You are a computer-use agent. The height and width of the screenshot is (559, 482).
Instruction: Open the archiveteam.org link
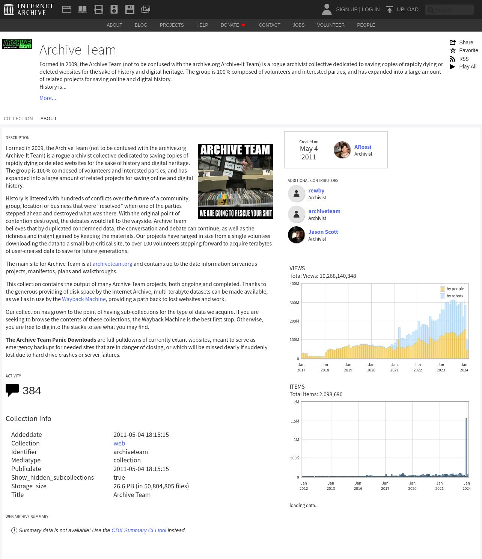112,264
